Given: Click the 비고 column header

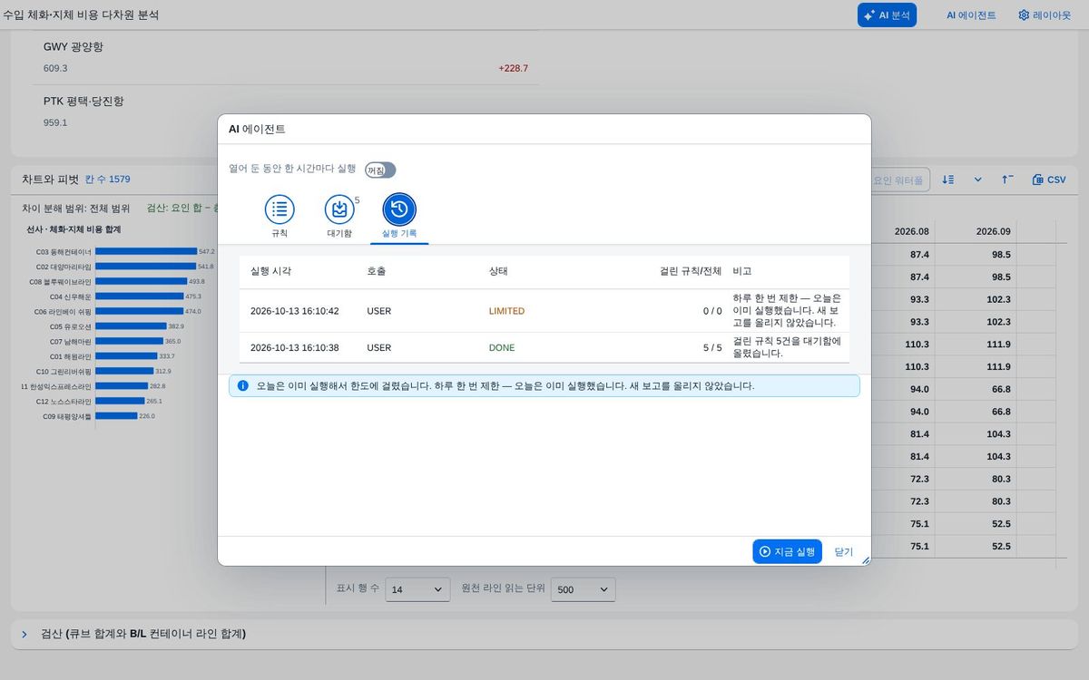Looking at the screenshot, I should (x=742, y=271).
